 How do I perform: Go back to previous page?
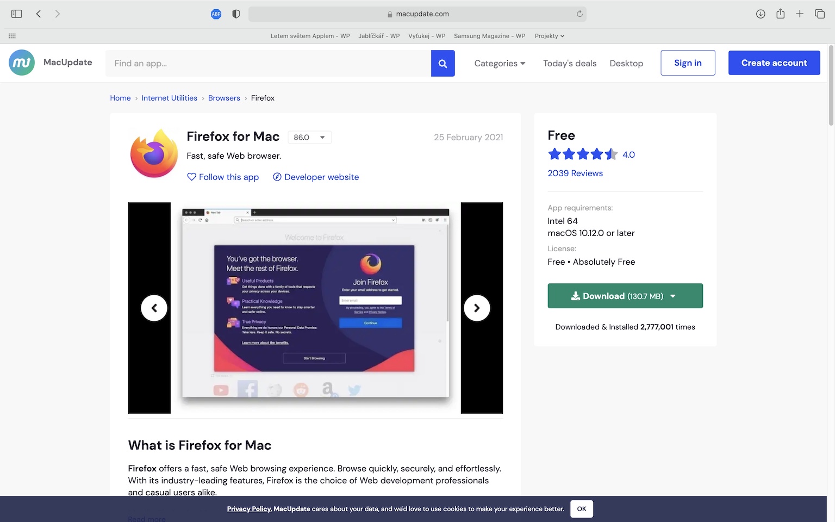38,14
